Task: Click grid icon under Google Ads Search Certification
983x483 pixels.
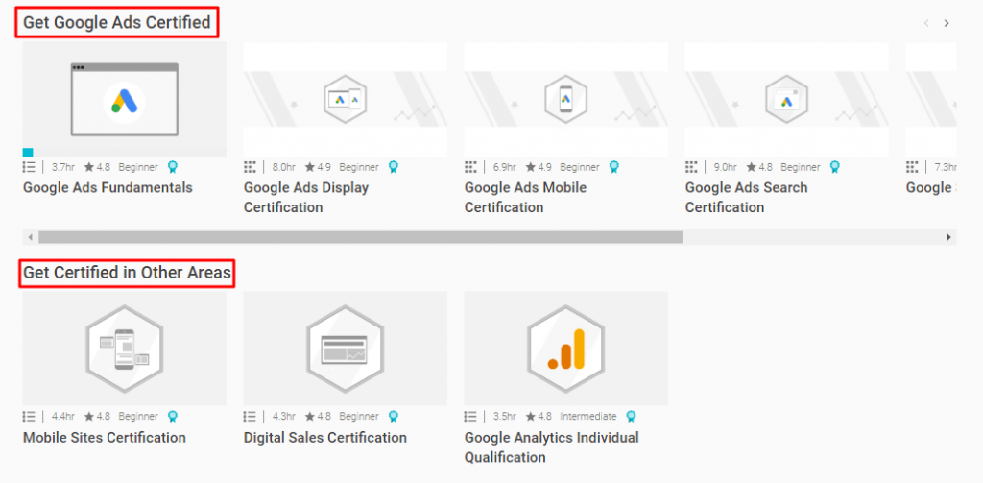Action: point(691,167)
